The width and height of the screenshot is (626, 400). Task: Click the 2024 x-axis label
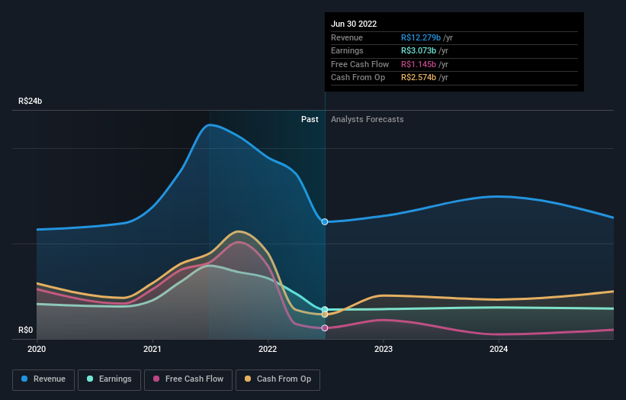click(x=499, y=349)
